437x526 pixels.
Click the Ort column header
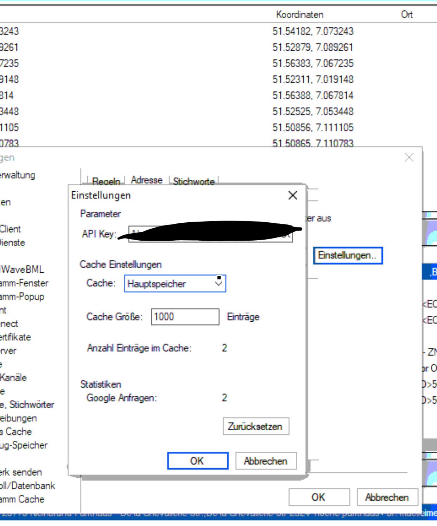[x=406, y=14]
